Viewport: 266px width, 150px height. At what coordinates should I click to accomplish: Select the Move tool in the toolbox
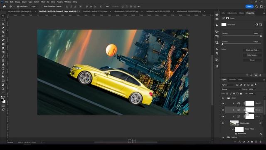point(3,16)
